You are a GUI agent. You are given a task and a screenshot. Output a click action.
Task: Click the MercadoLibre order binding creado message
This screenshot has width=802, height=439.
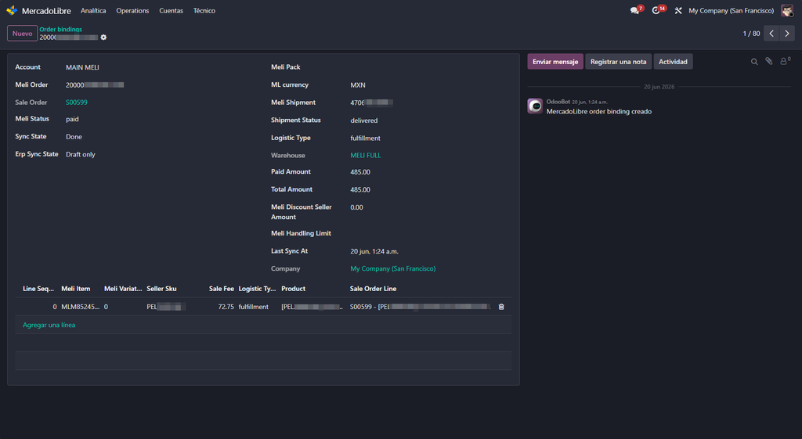tap(599, 111)
